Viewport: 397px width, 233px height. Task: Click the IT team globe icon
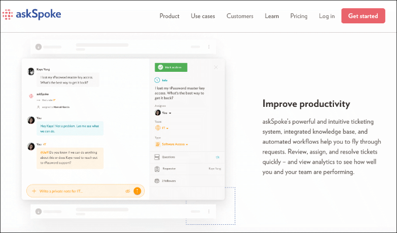(158, 128)
